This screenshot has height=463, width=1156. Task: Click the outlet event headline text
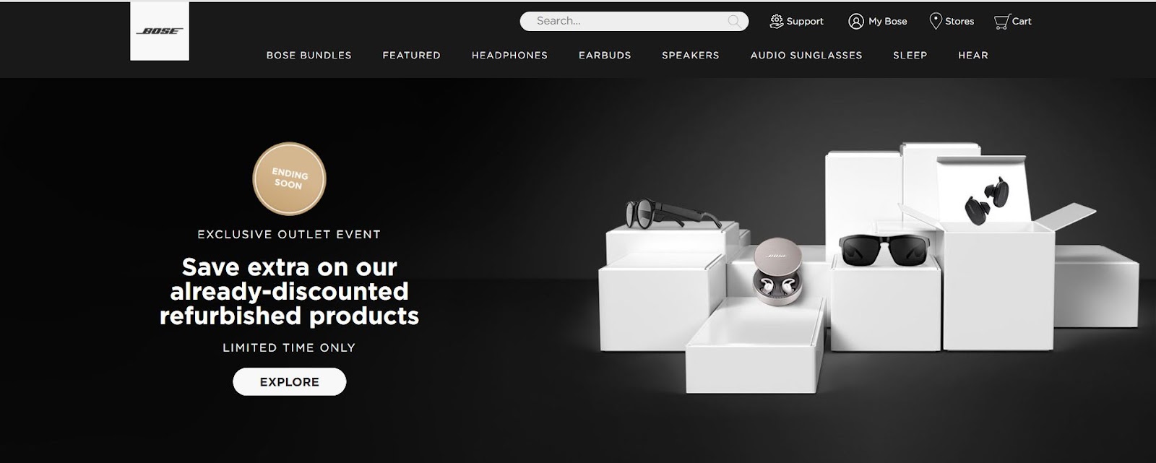pyautogui.click(x=289, y=291)
